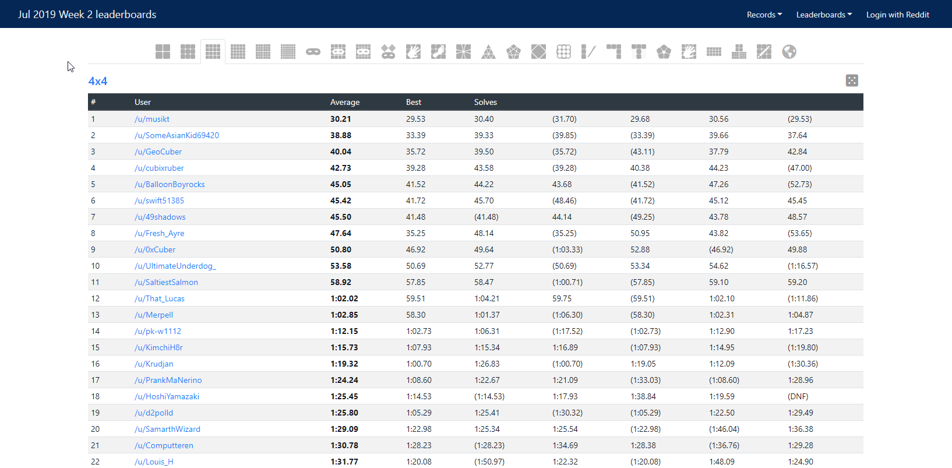The image size is (952, 468).
Task: Open /u/Computteren profile link
Action: click(164, 445)
